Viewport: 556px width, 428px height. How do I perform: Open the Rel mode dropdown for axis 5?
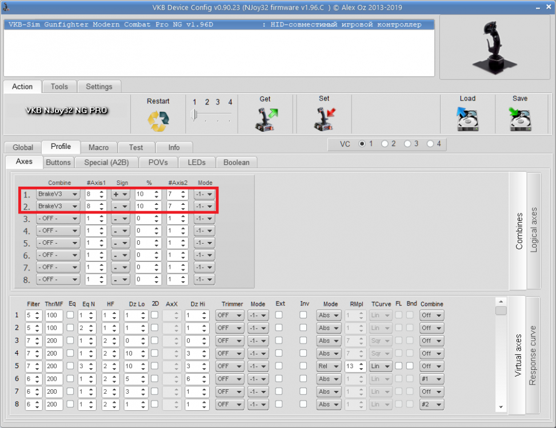(329, 366)
